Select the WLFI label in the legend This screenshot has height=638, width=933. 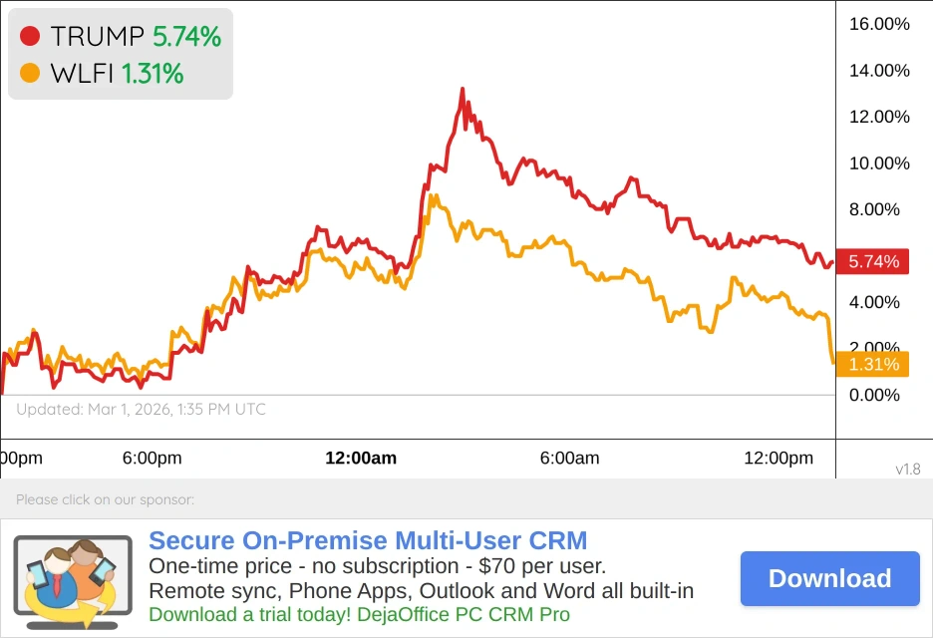[x=82, y=74]
